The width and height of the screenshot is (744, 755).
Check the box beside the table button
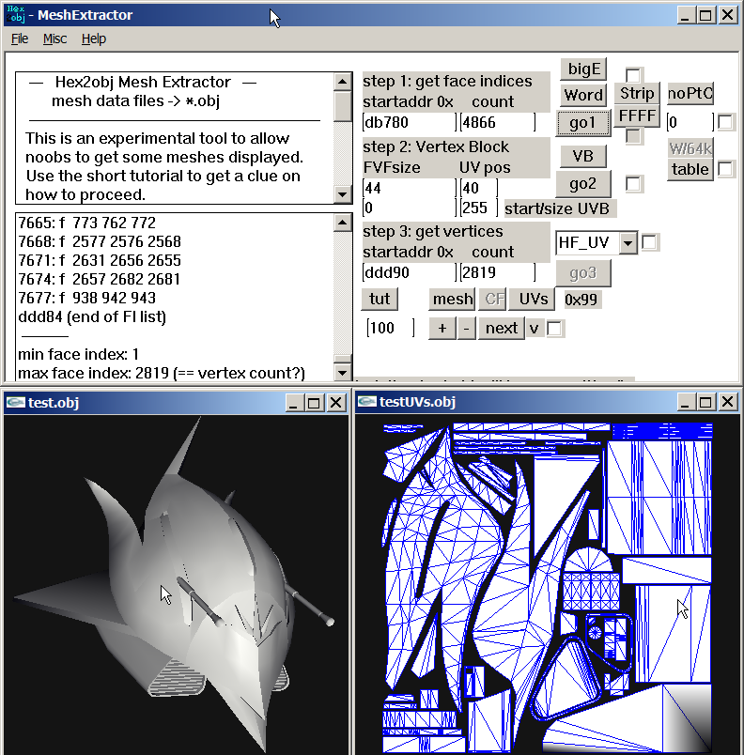point(725,169)
